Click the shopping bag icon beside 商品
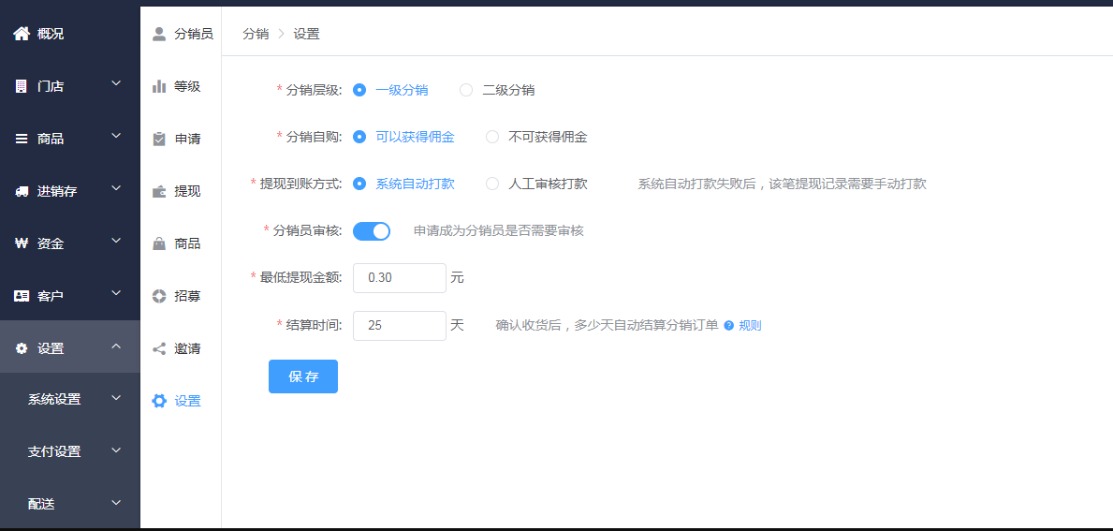The width and height of the screenshot is (1113, 531). coord(159,243)
